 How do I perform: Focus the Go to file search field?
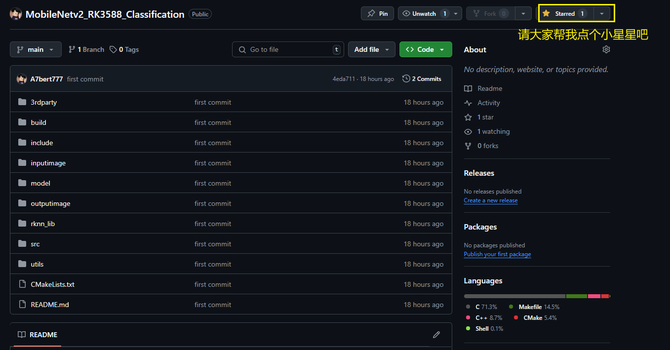pos(287,49)
